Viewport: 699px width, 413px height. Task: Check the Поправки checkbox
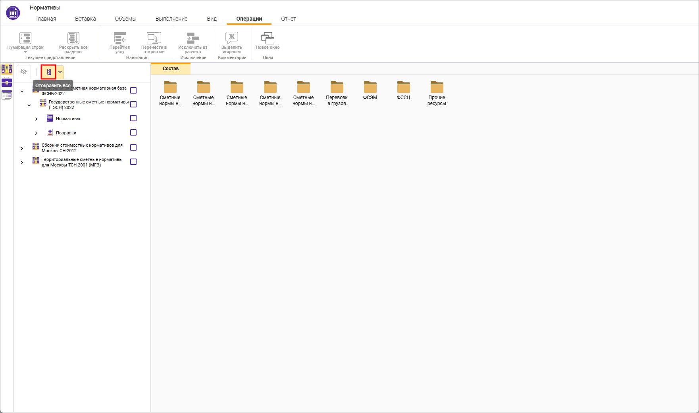click(133, 133)
